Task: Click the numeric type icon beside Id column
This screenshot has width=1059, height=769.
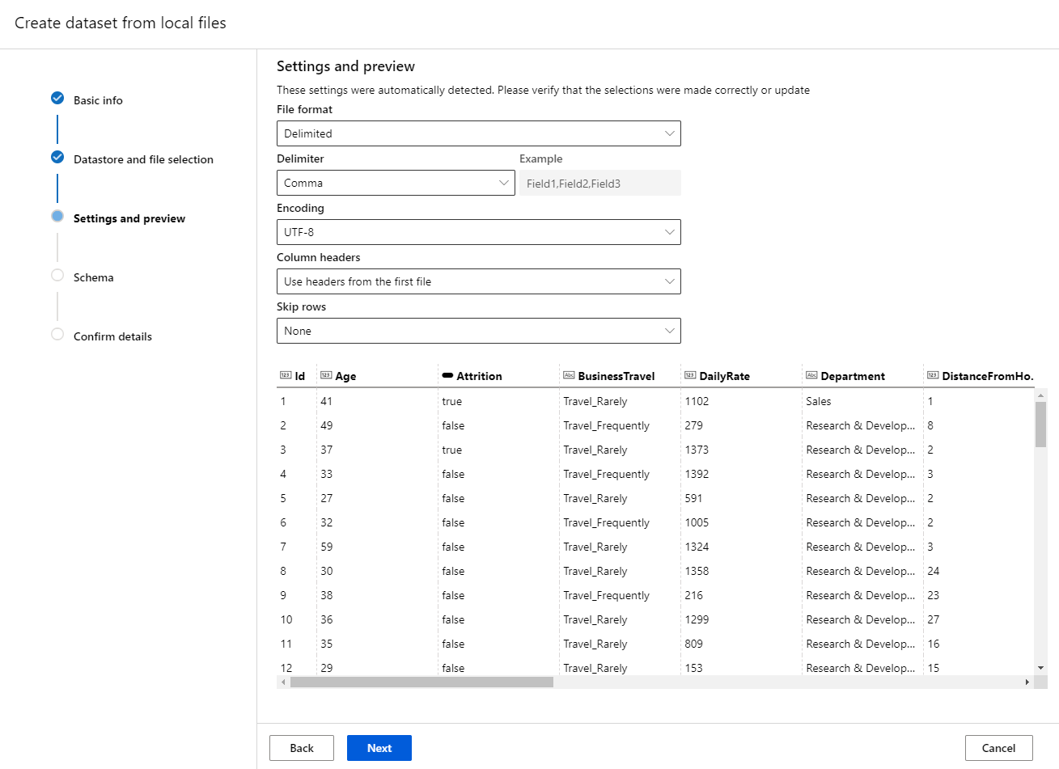Action: [x=285, y=375]
